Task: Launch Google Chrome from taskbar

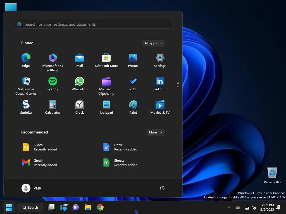Action: click(100, 207)
